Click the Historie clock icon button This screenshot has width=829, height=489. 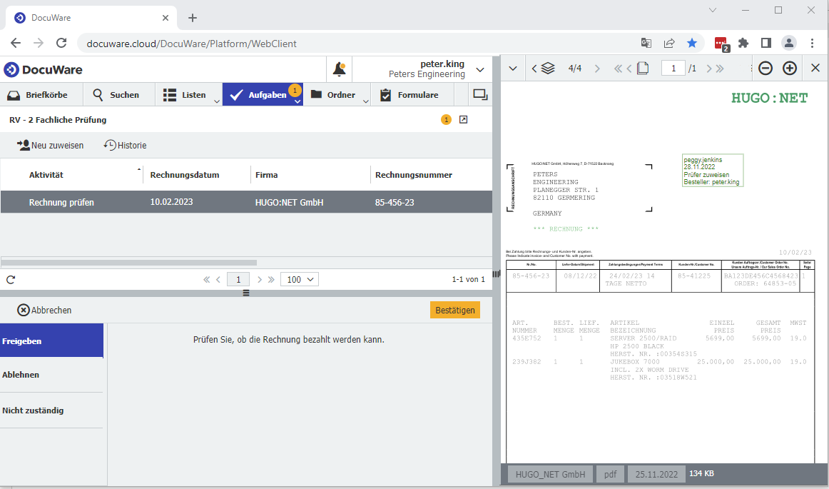[x=125, y=146]
